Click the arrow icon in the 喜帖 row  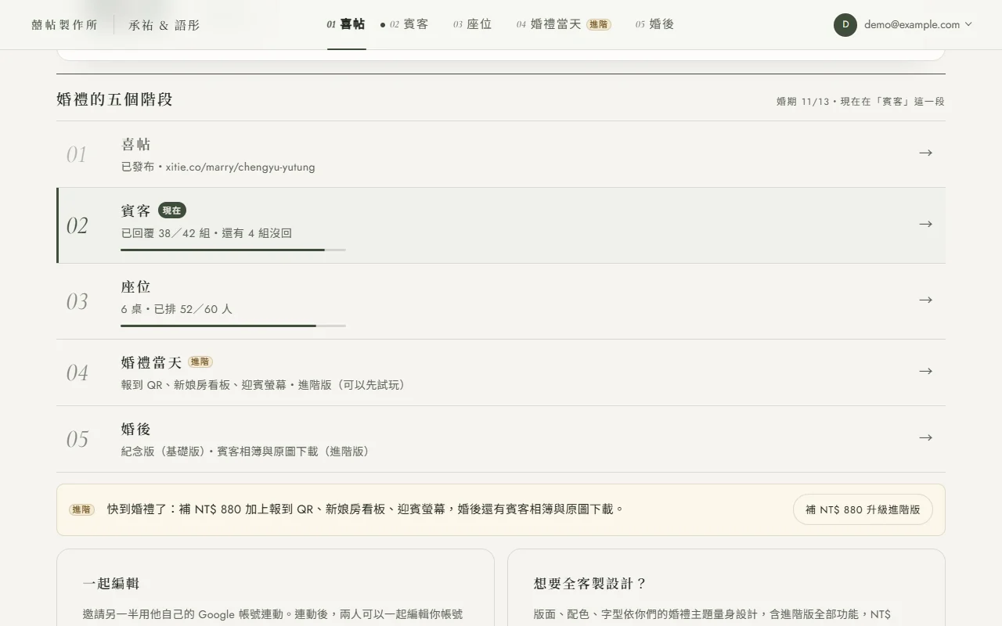click(925, 153)
